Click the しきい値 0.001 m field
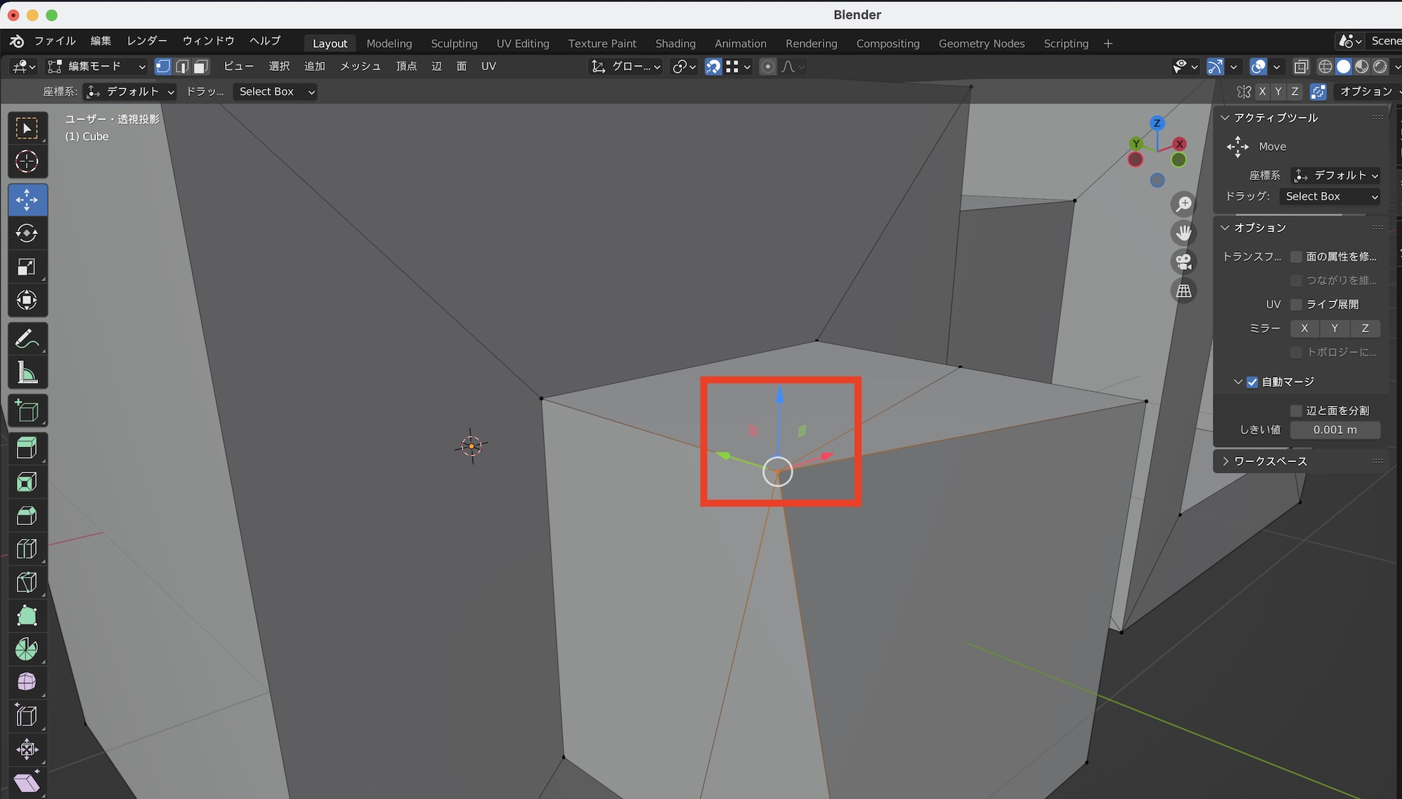 tap(1335, 430)
